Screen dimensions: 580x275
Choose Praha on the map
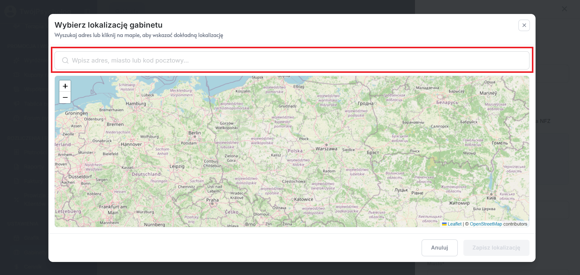pos(213,203)
